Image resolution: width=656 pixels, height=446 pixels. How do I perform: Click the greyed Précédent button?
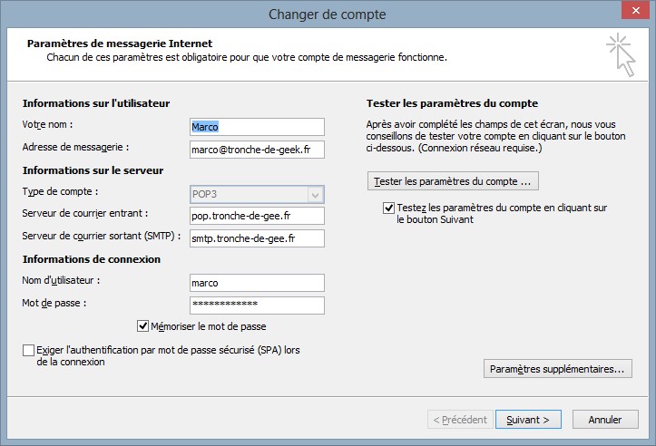(x=460, y=419)
